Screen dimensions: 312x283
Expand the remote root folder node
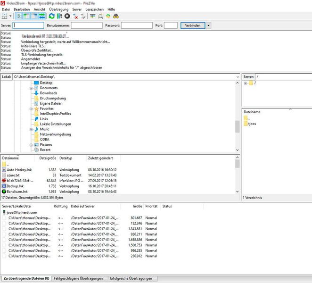tap(246, 83)
